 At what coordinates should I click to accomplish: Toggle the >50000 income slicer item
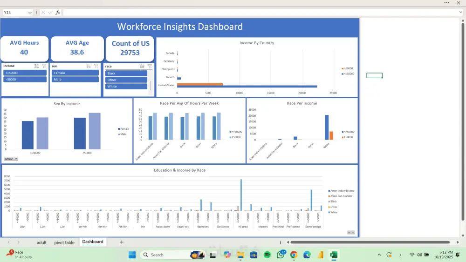coord(25,79)
